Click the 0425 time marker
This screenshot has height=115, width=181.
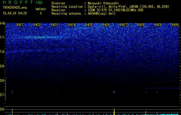click(89, 24)
